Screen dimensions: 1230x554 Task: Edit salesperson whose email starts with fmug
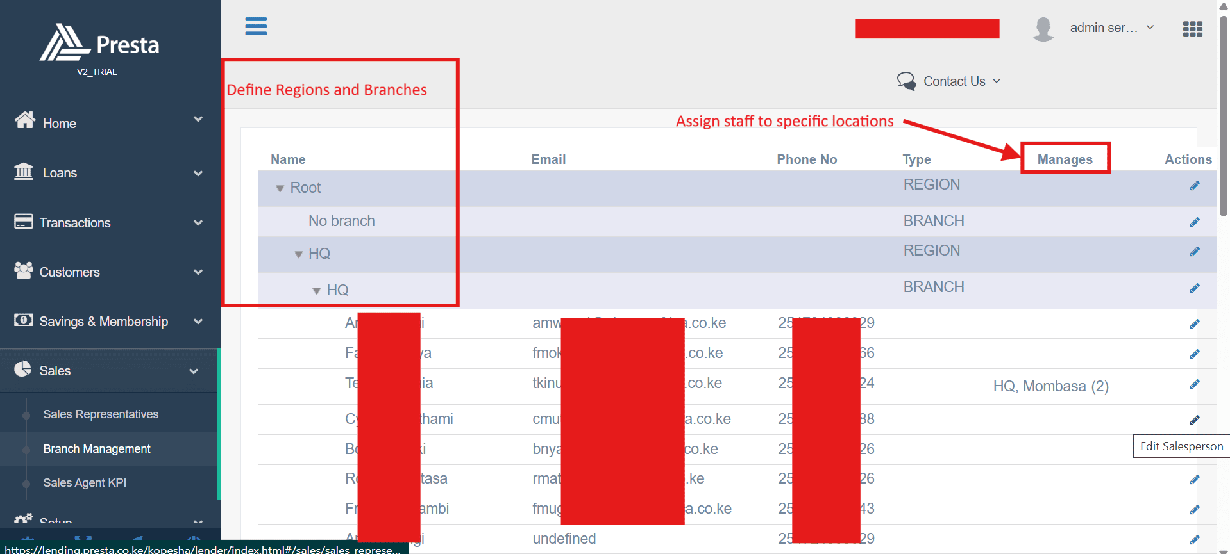[x=1194, y=510]
